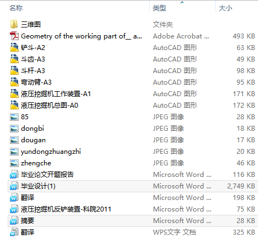The image size is (258, 239).
Task: Sort by the 类型 column header
Action: [x=160, y=8]
